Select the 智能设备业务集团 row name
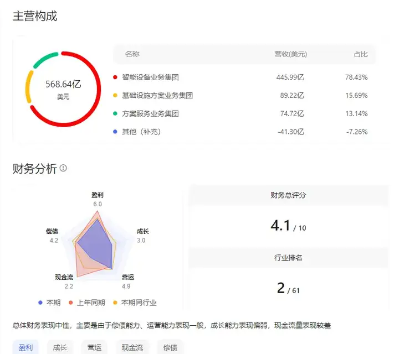Image resolution: width=399 pixels, height=354 pixels. coord(150,77)
